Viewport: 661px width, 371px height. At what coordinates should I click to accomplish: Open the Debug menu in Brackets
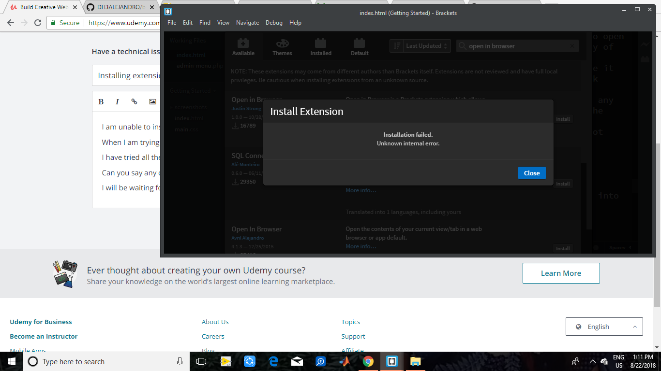click(x=274, y=22)
